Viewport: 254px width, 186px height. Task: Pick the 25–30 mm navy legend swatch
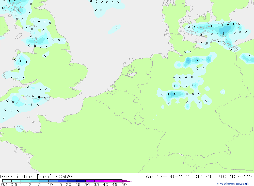[81, 181]
